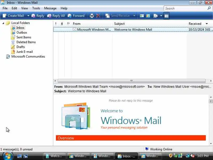Click the Print icon in the toolbar
The image size is (213, 160).
click(92, 16)
